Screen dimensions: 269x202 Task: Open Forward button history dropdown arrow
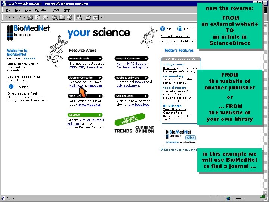point(24,18)
